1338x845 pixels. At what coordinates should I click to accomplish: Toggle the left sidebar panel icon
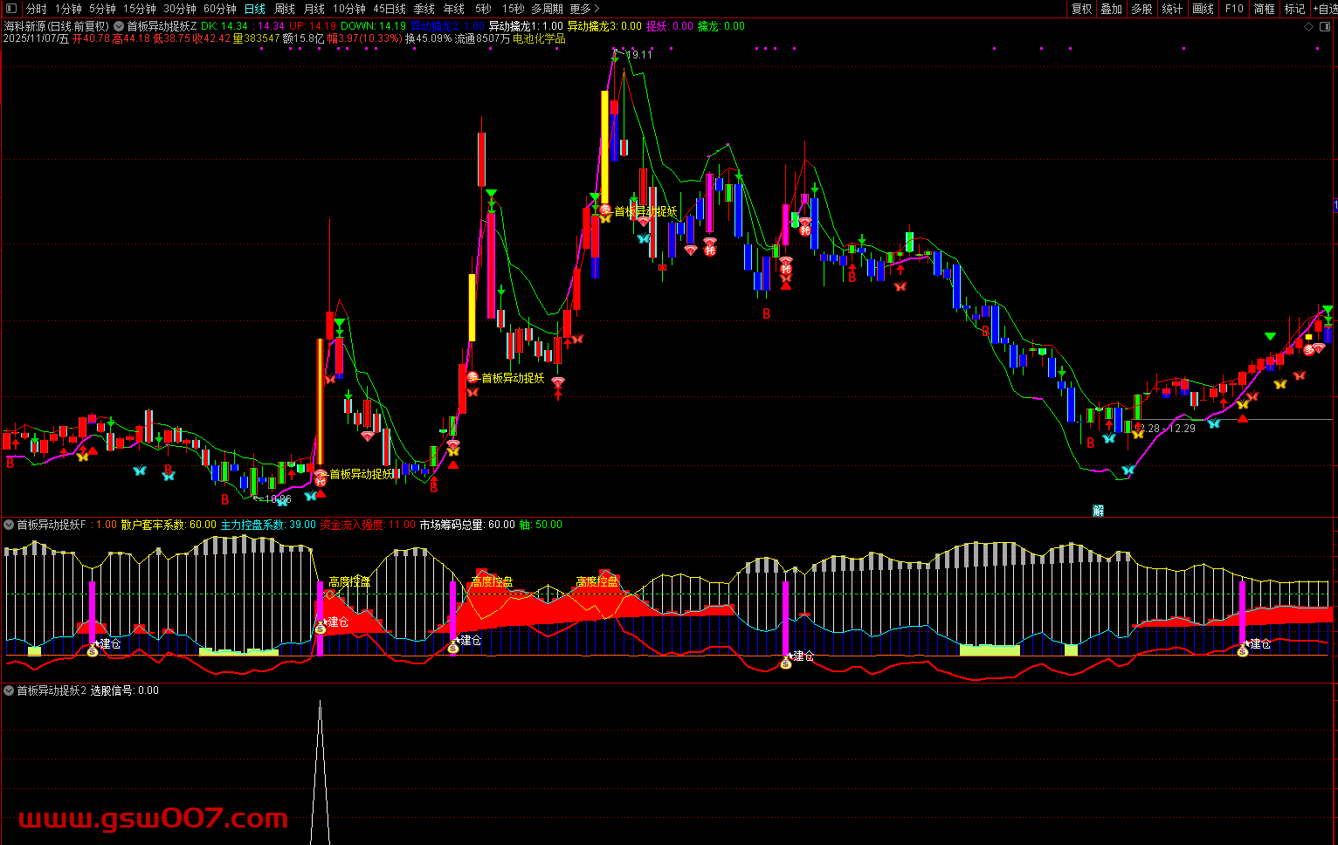pos(11,9)
